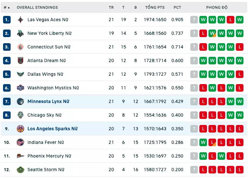This screenshot has width=248, height=178.
Task: Open Minnesota Lynx Nữ team page
Action: pyautogui.click(x=48, y=101)
